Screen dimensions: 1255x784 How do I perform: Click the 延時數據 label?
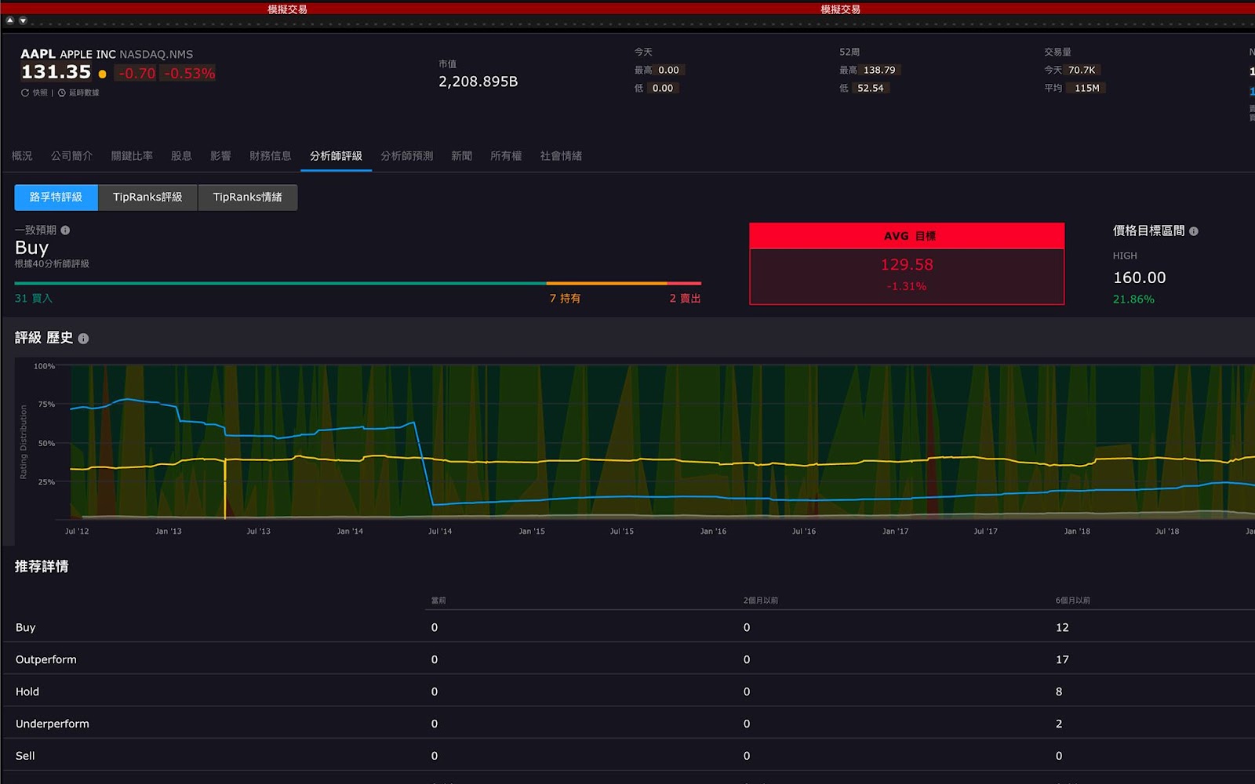click(84, 93)
